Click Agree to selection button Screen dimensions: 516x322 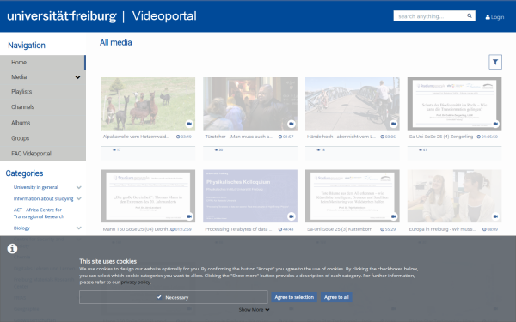[x=294, y=297]
